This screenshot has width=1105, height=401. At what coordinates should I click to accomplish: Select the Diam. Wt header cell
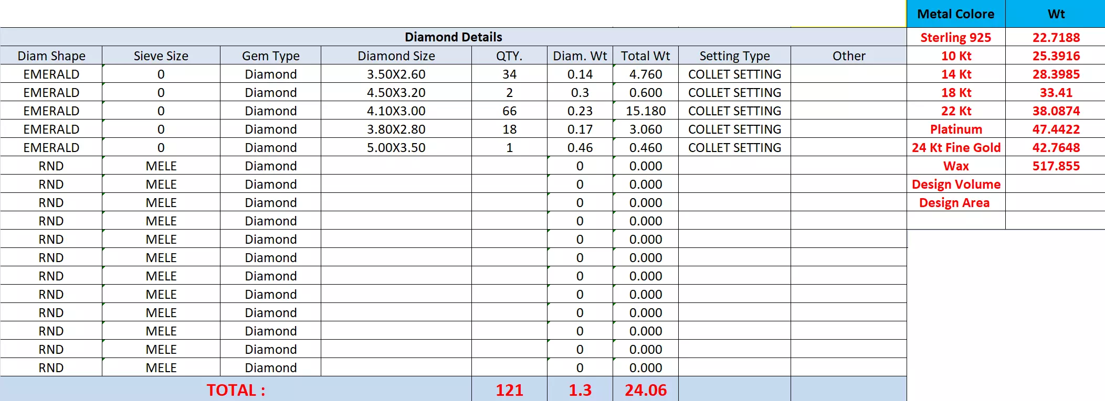pyautogui.click(x=580, y=56)
